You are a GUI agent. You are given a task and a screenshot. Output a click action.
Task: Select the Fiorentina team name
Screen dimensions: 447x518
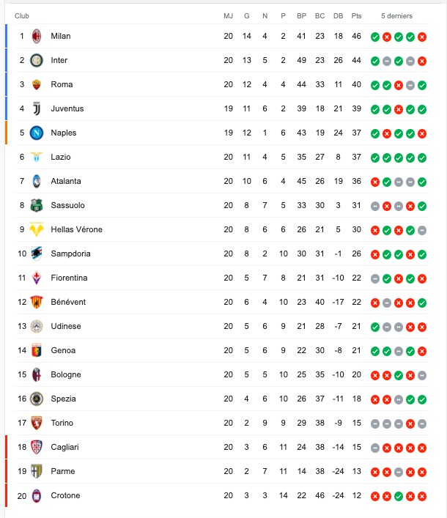69,278
